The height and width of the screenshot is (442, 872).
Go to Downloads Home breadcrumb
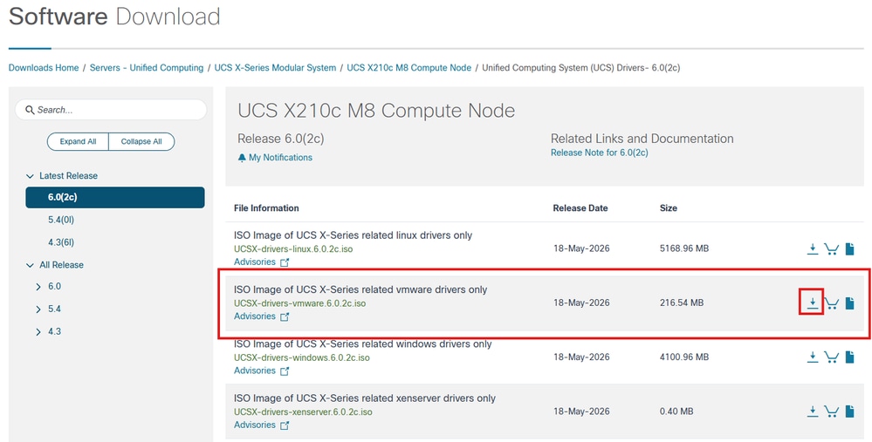[44, 68]
